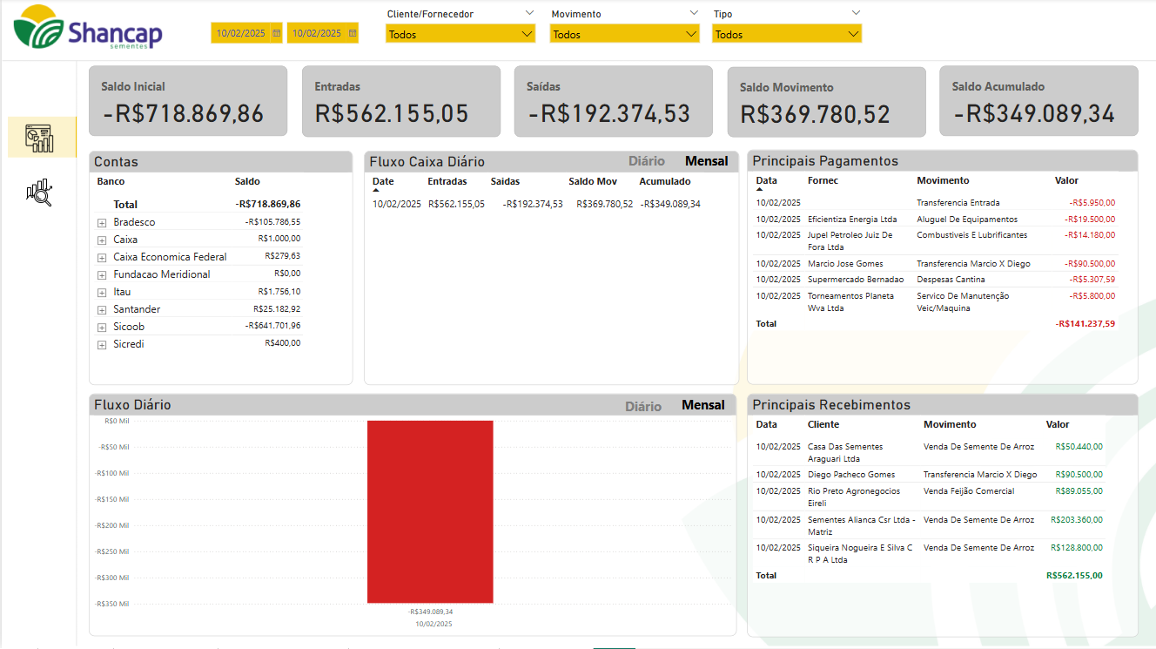Select the Saldo Inicial card
This screenshot has height=649, width=1156.
point(188,101)
